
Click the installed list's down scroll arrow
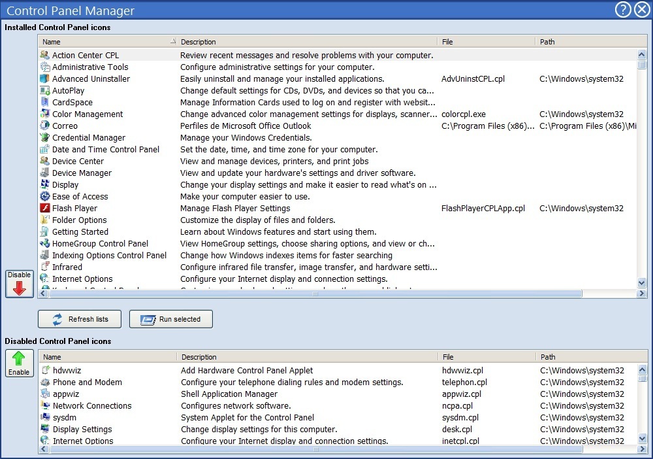pos(641,283)
